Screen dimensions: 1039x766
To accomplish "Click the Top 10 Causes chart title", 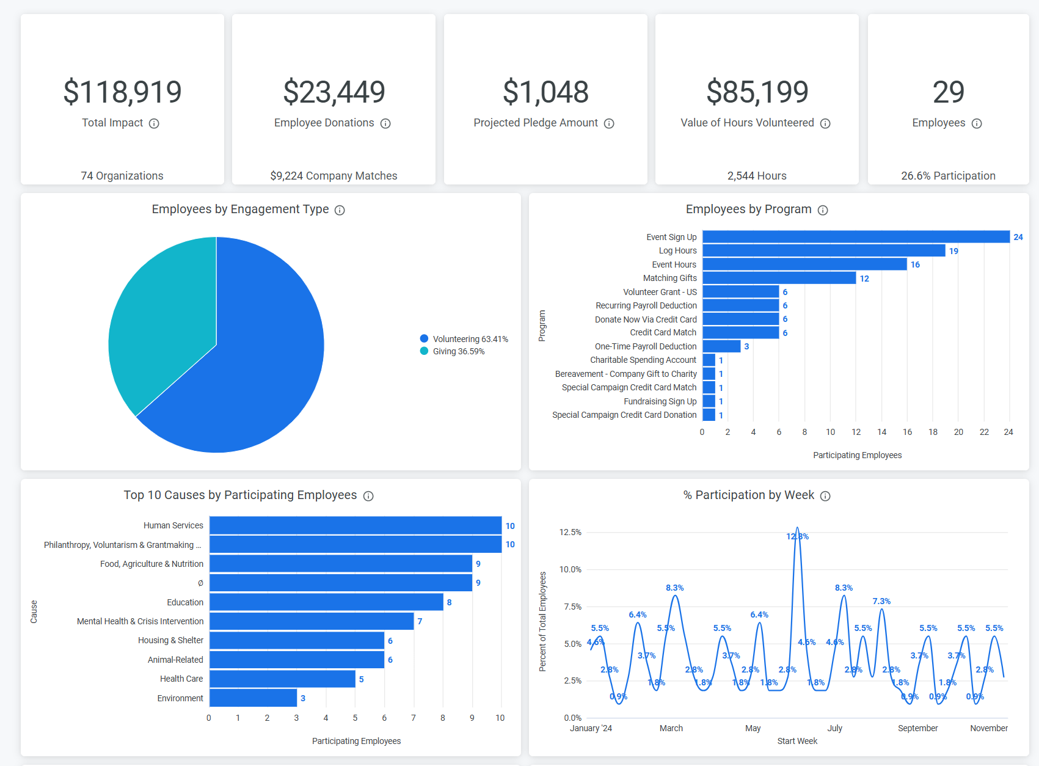I will (x=240, y=495).
